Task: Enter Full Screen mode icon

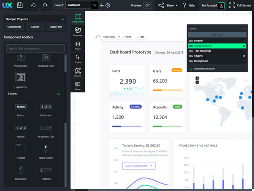Action: pyautogui.click(x=232, y=5)
